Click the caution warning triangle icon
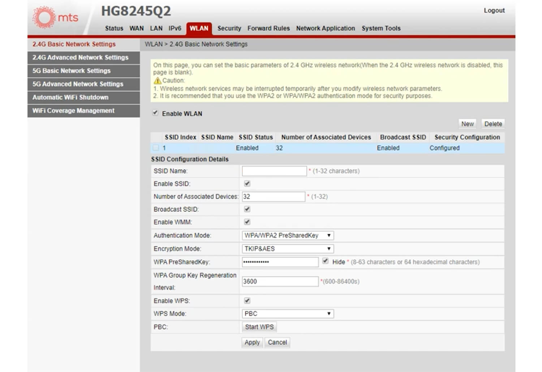Viewport: 542px width, 372px height. (157, 81)
